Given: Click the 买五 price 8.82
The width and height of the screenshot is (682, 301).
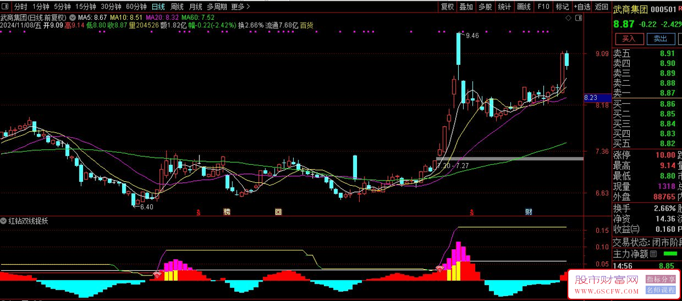Looking at the screenshot, I should 667,143.
